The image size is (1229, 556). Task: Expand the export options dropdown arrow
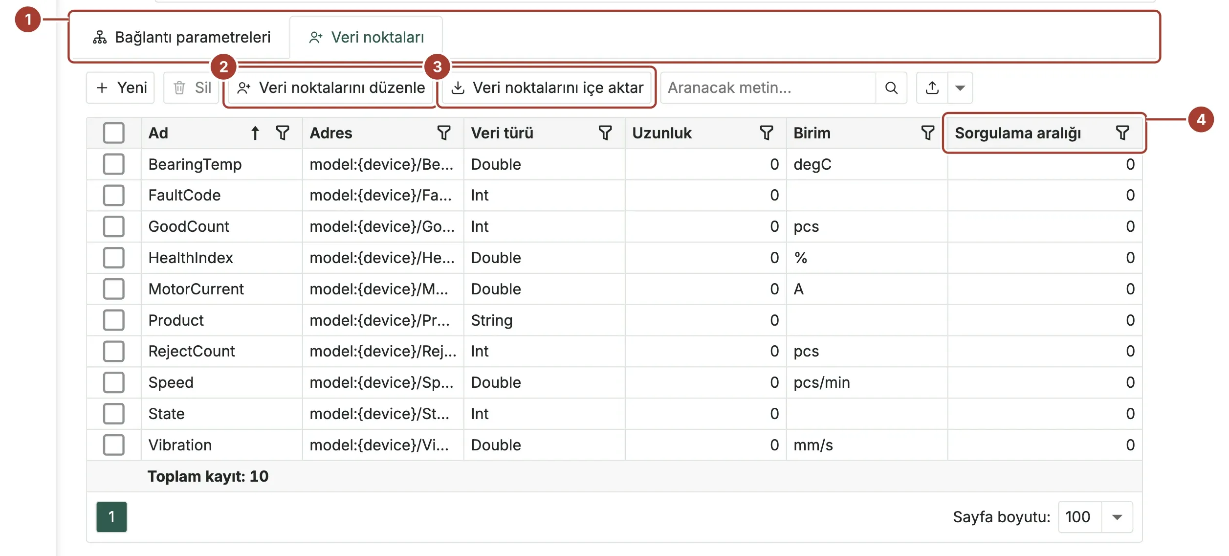pos(960,88)
